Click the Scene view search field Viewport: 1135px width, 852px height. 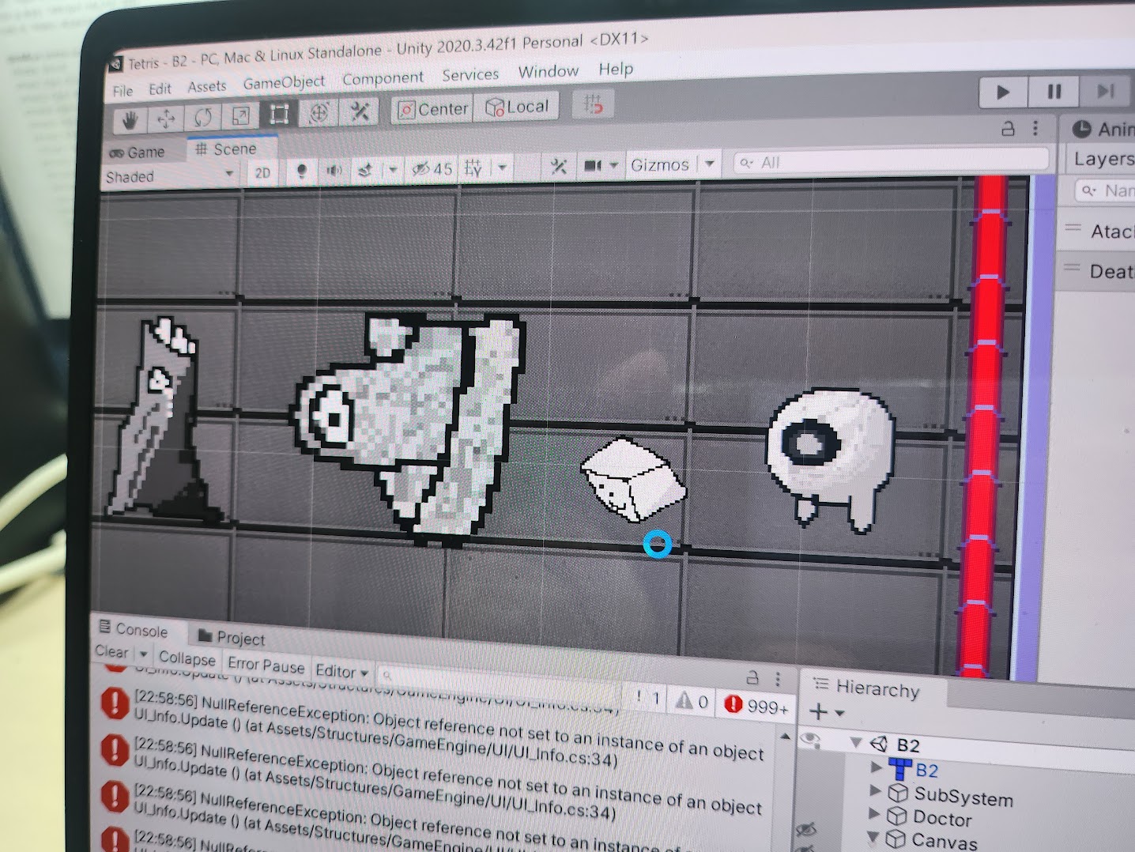point(891,161)
